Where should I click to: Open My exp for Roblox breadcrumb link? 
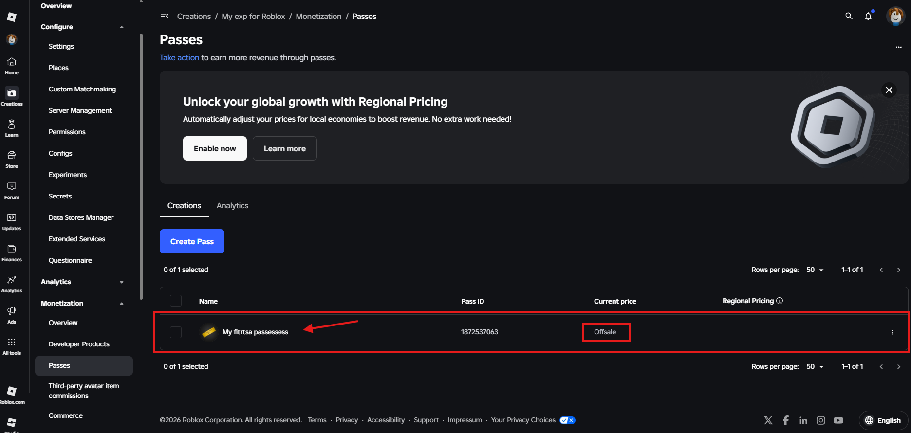[253, 16]
